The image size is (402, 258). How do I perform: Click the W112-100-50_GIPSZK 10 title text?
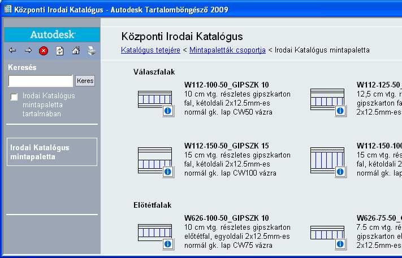pos(226,85)
